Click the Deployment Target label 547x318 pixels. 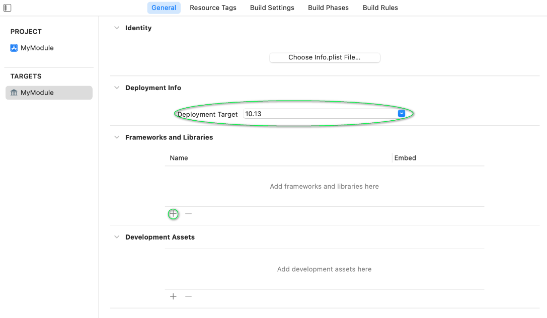pos(207,114)
